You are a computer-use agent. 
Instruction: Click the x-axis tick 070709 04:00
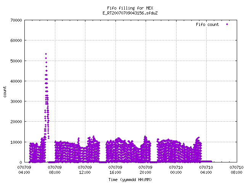click(24, 170)
